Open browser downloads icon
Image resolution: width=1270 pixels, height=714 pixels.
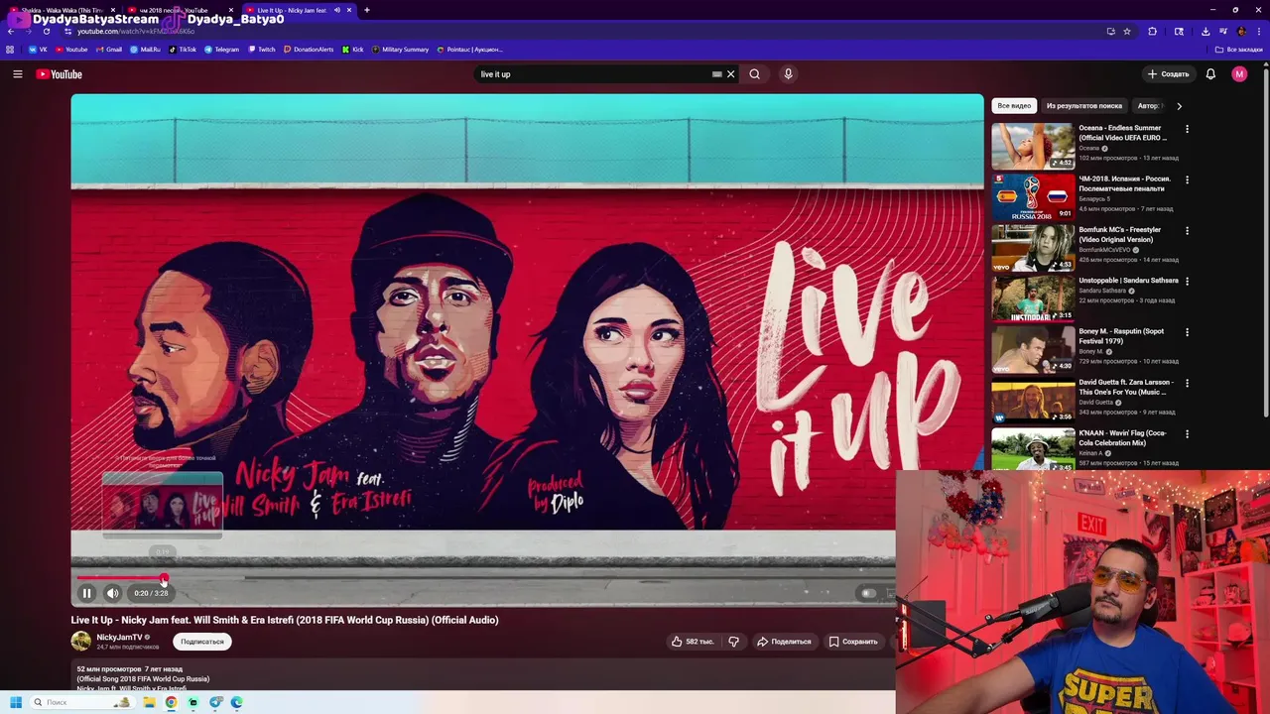(1206, 31)
